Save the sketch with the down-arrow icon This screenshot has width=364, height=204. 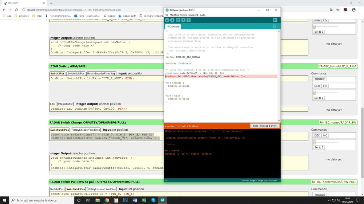point(189,20)
